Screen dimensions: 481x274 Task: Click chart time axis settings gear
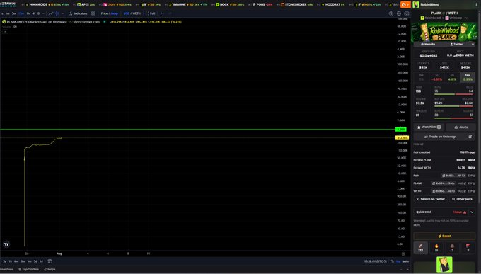403,253
